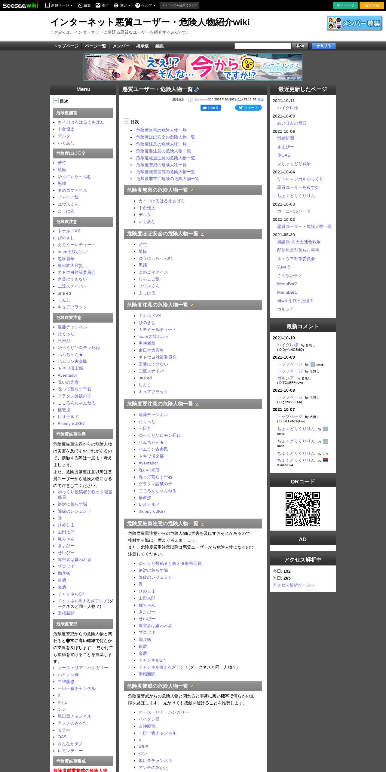386x772 pixels.
Task: Jump to 危険度非常に危険の危険人物一覧 in contents
Action: [x=167, y=179]
